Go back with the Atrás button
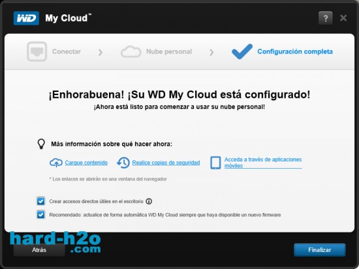359x269 pixels. click(39, 250)
